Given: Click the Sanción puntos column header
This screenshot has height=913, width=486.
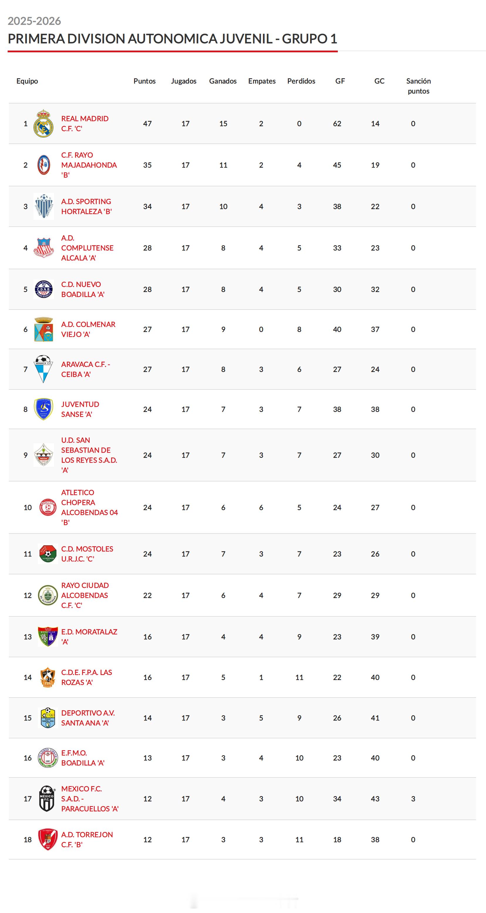Looking at the screenshot, I should pos(419,86).
